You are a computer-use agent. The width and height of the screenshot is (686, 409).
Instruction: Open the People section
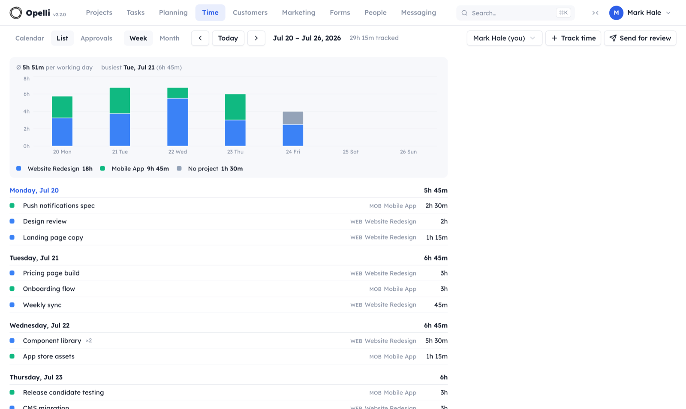[376, 13]
